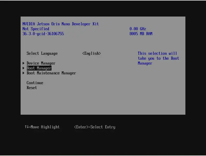
Task: Select Reset to restart the device
Action: [x=32, y=88]
